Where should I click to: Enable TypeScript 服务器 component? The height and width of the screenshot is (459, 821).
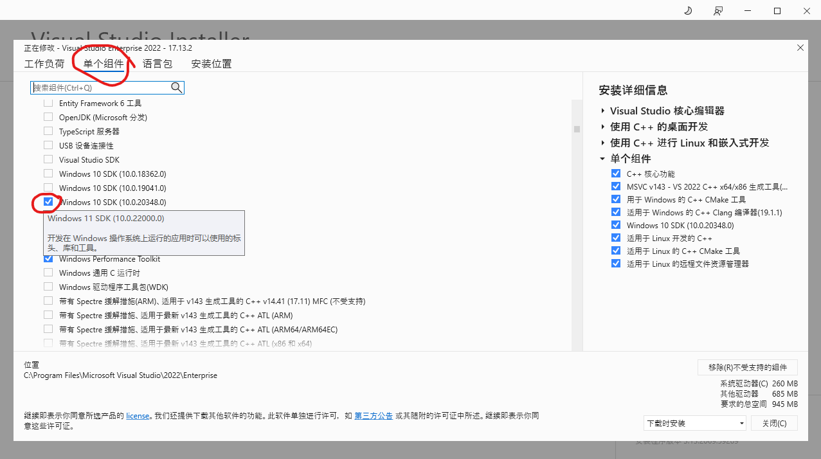click(x=48, y=131)
